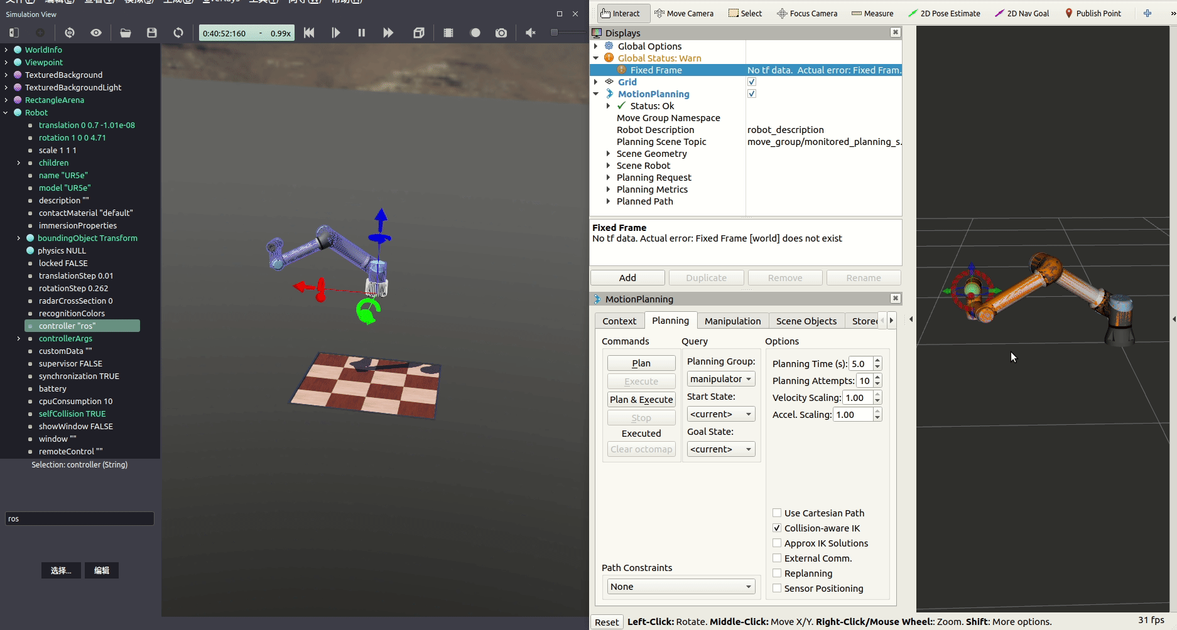Click the restore viewpoint icon

point(70,33)
